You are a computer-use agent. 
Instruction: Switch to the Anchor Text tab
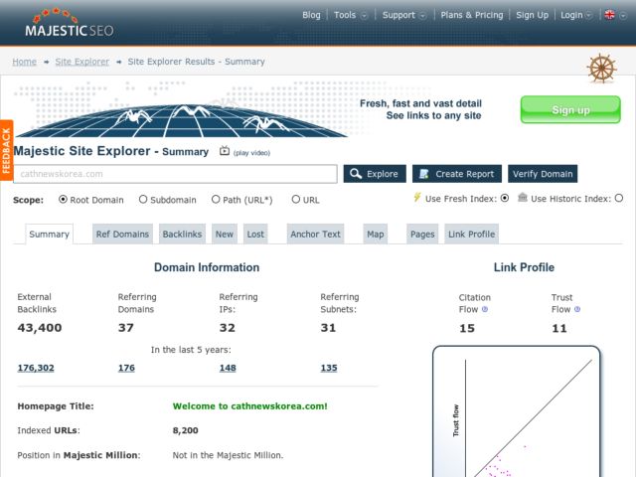[x=315, y=235]
